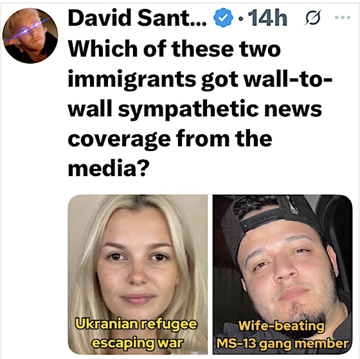360x359 pixels.
Task: Select the word 'media?' in the tweet
Action: [109, 168]
